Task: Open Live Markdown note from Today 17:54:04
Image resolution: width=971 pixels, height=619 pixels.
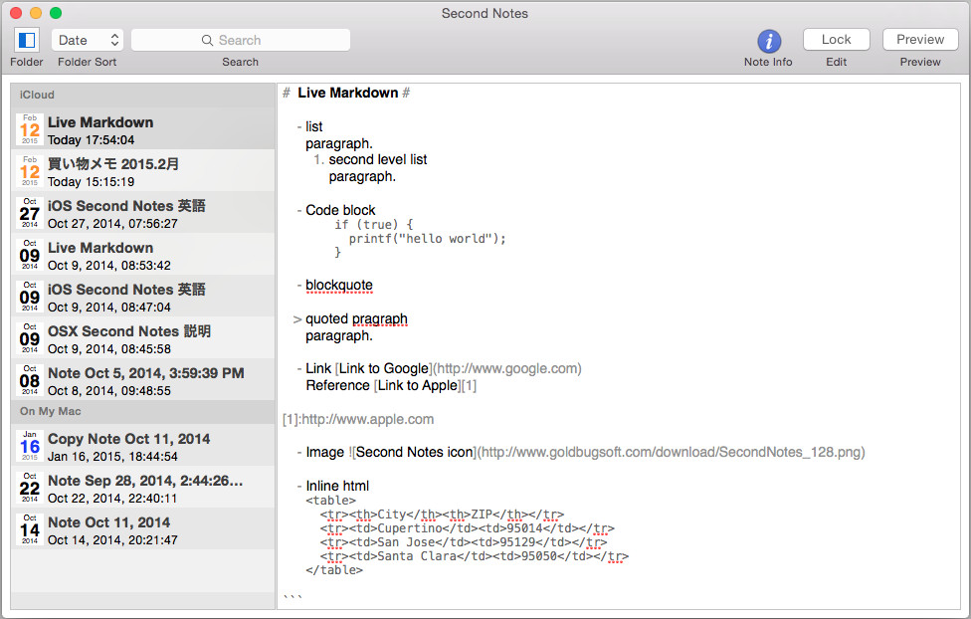Action: pyautogui.click(x=142, y=129)
